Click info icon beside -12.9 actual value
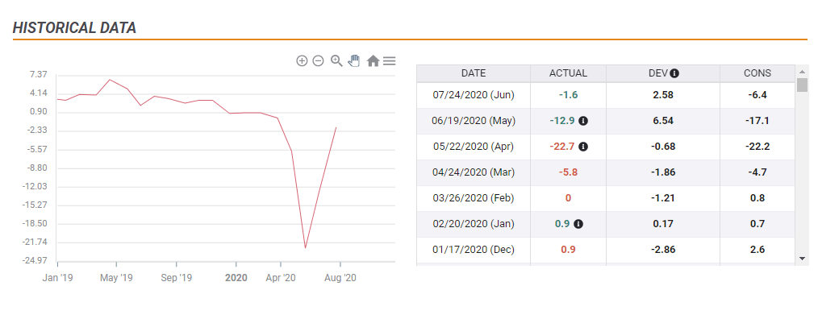The width and height of the screenshot is (818, 315). pos(583,121)
